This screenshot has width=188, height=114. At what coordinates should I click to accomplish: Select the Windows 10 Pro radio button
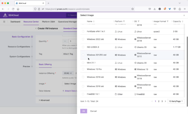click(83, 69)
